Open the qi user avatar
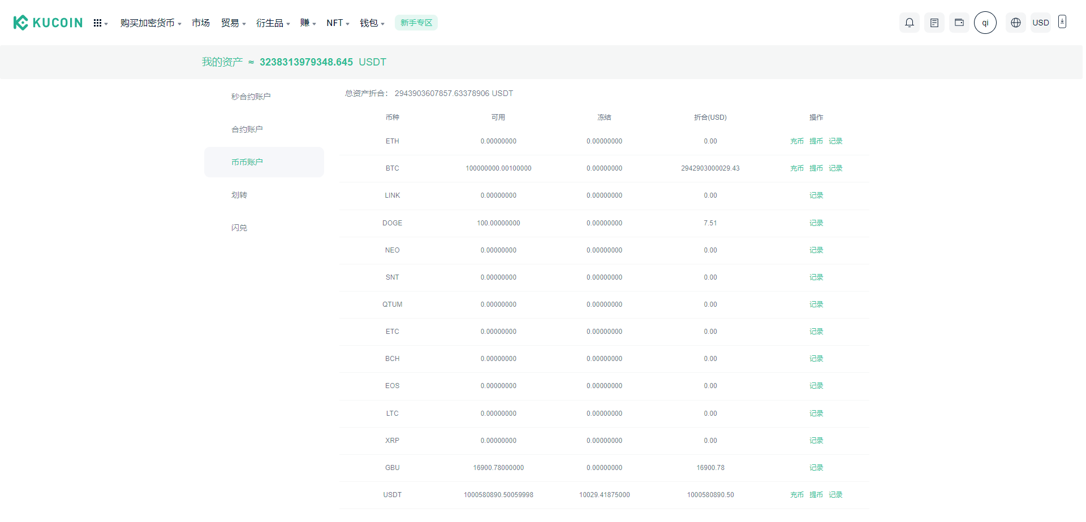 point(985,23)
